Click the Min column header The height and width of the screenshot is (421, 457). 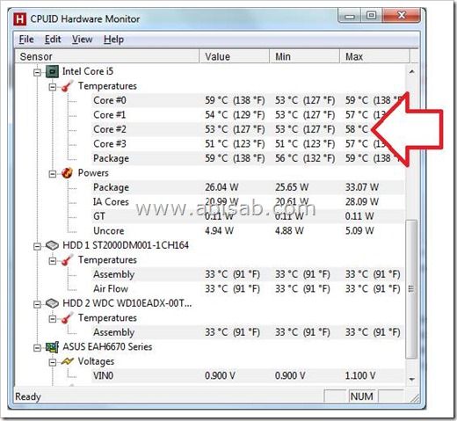pyautogui.click(x=305, y=56)
